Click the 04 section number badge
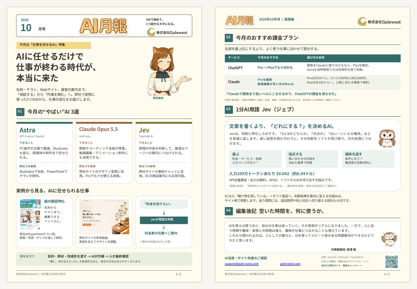This screenshot has height=289, width=417. click(229, 211)
